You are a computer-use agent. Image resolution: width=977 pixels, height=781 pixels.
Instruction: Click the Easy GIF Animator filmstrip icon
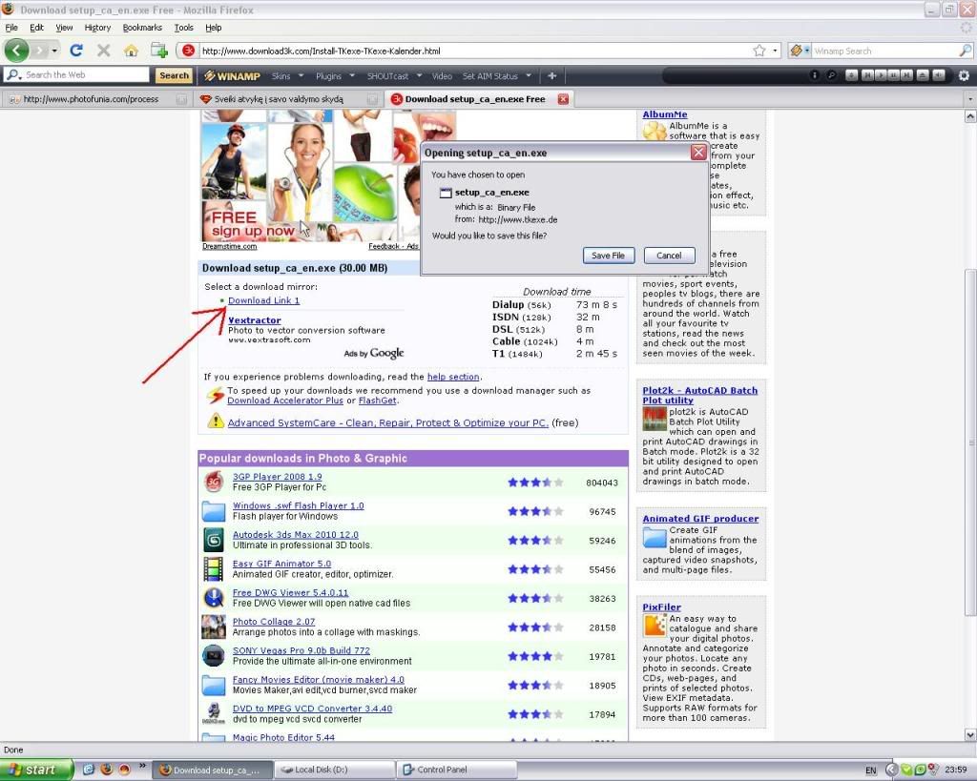pyautogui.click(x=214, y=568)
